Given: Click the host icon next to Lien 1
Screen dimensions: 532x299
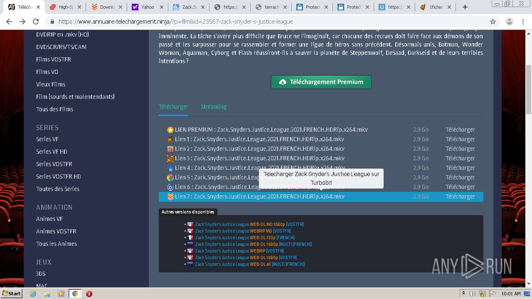Looking at the screenshot, I should tap(170, 140).
